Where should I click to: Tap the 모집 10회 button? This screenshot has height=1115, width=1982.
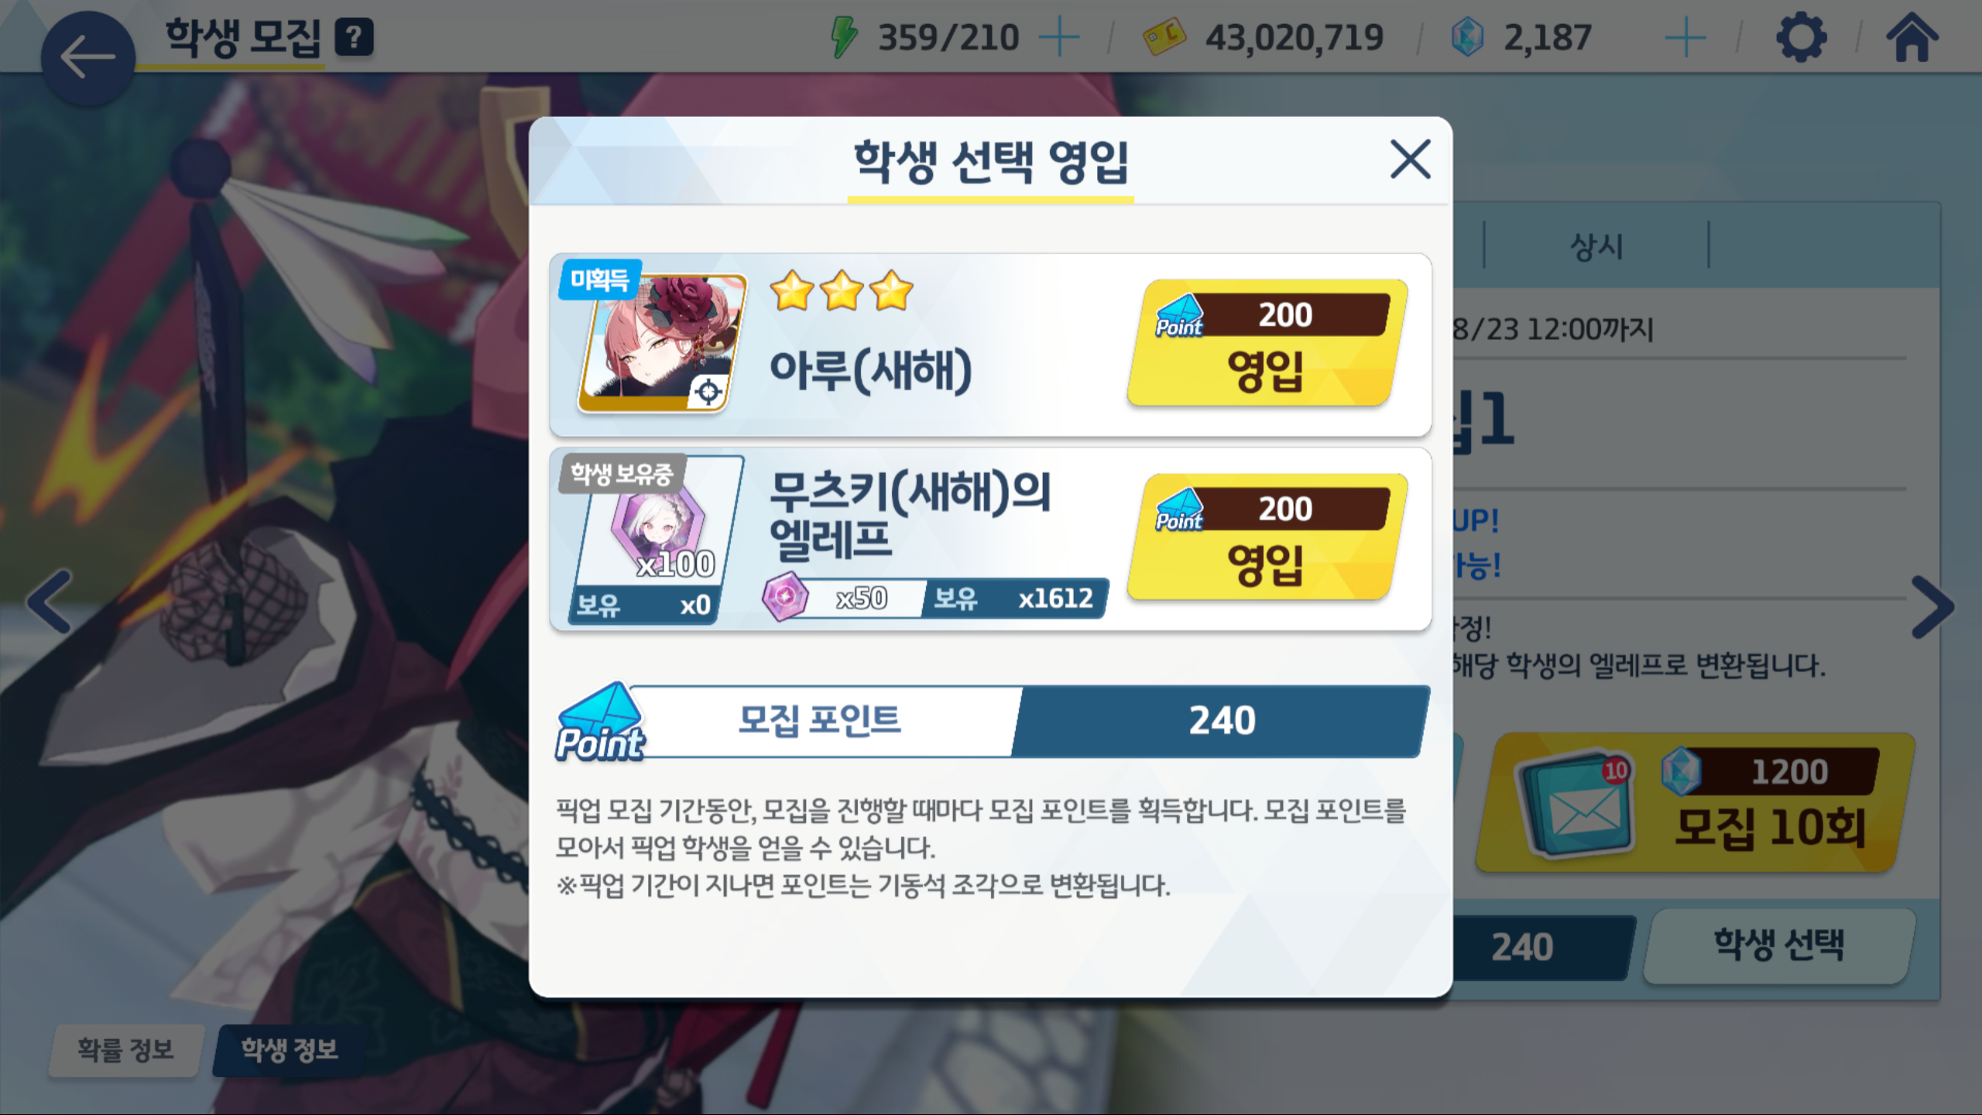click(x=1695, y=802)
